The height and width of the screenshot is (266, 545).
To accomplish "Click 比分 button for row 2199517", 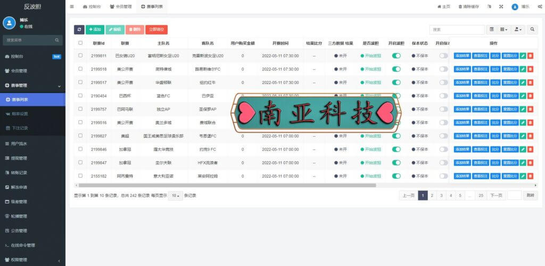I will (496, 82).
